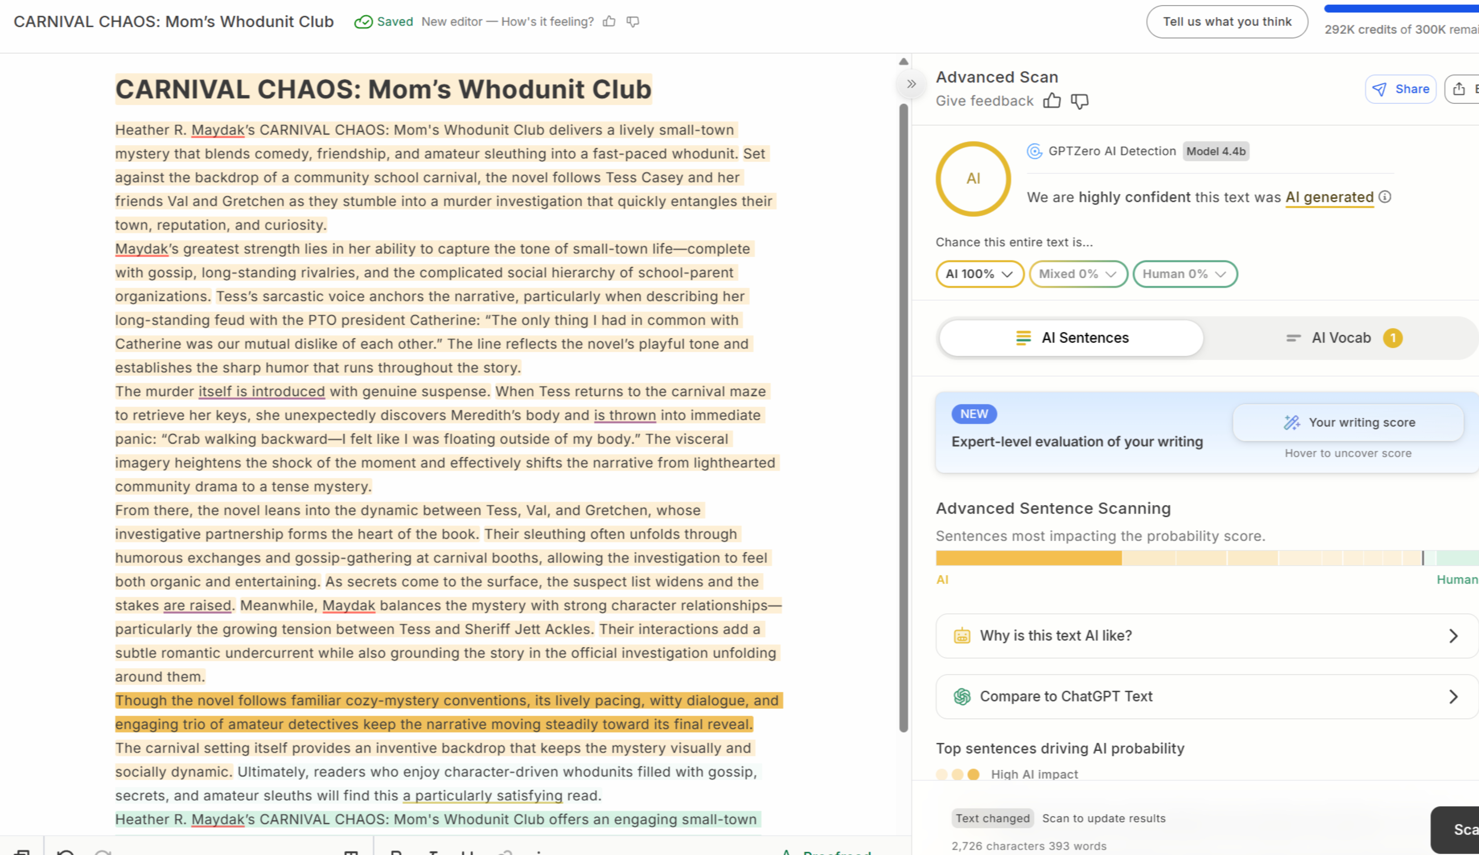The image size is (1479, 855).
Task: Expand the Mixed 0% dropdown pill
Action: pyautogui.click(x=1078, y=274)
